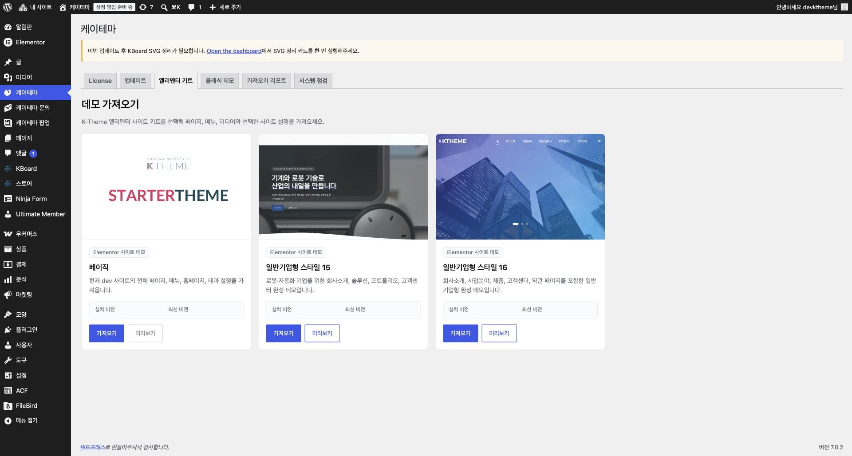The height and width of the screenshot is (456, 852).
Task: Switch to the License tab
Action: pyautogui.click(x=100, y=81)
